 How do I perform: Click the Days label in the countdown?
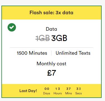pyautogui.click(x=47, y=93)
